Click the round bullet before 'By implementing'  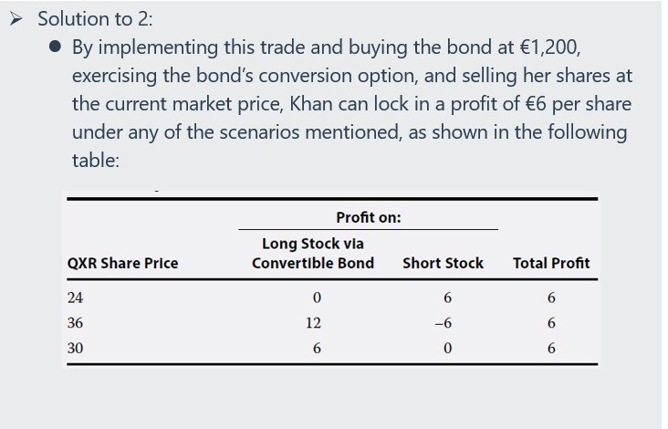click(56, 46)
